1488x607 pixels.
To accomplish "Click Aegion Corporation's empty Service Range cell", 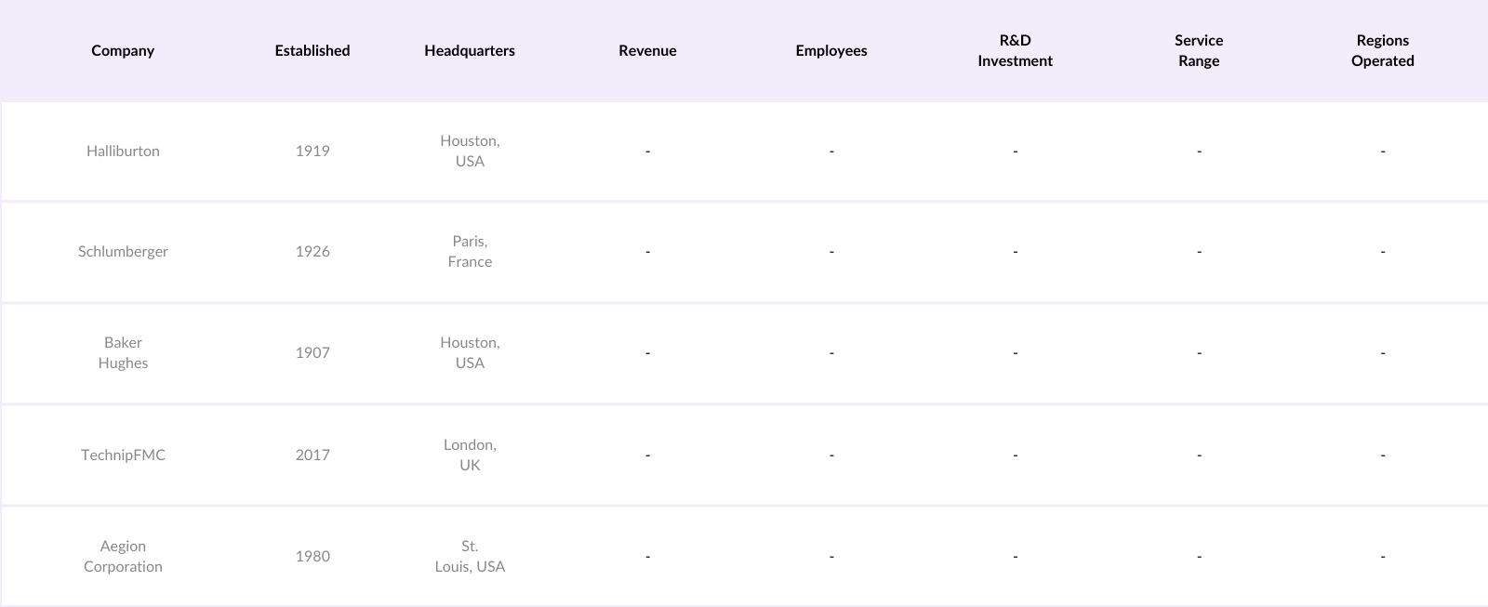I will pos(1199,557).
